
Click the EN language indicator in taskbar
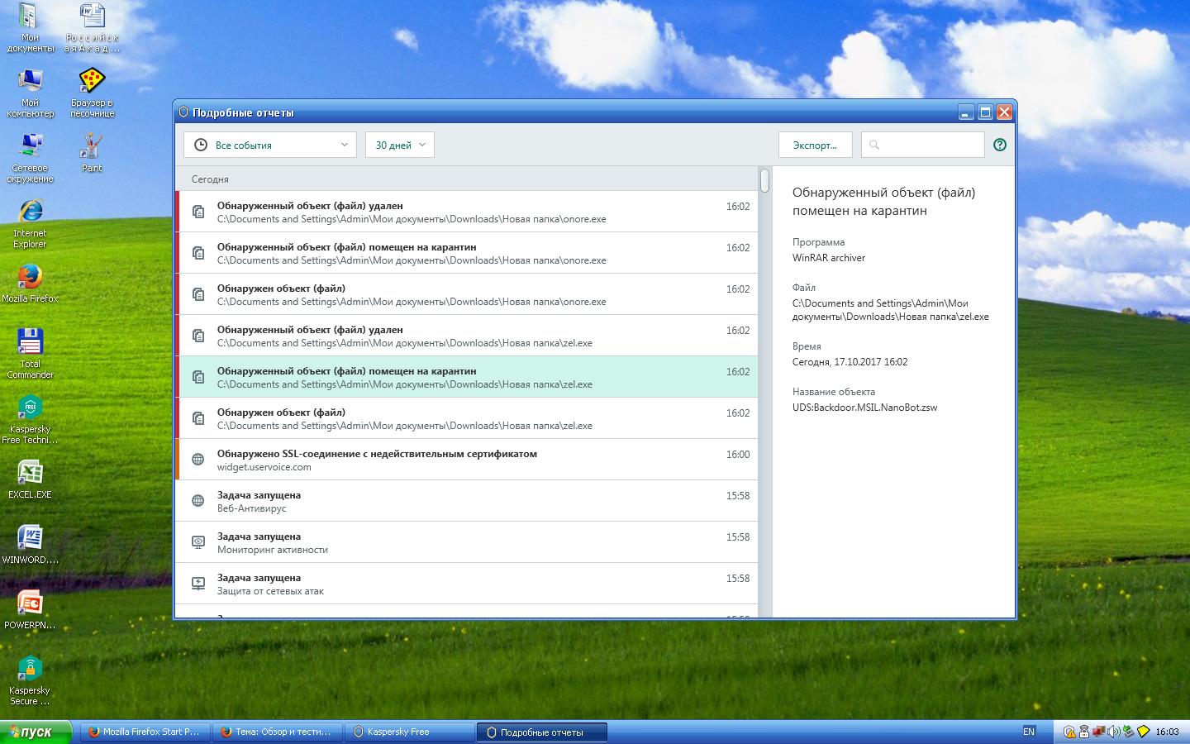[x=1029, y=732]
